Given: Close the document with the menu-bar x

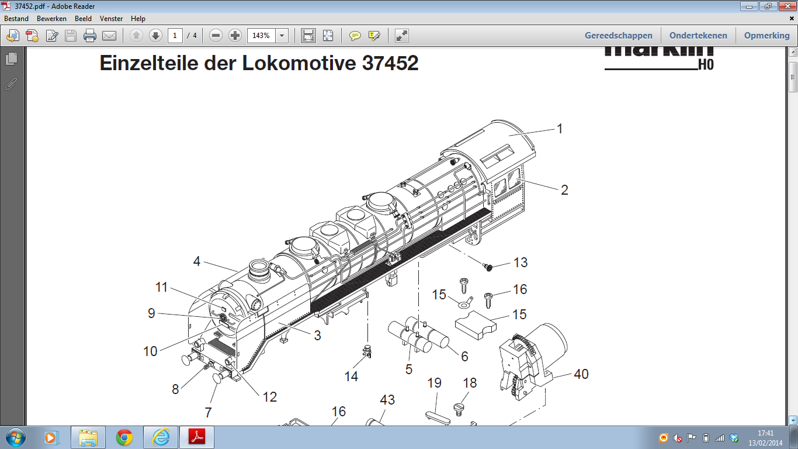Looking at the screenshot, I should tap(792, 19).
